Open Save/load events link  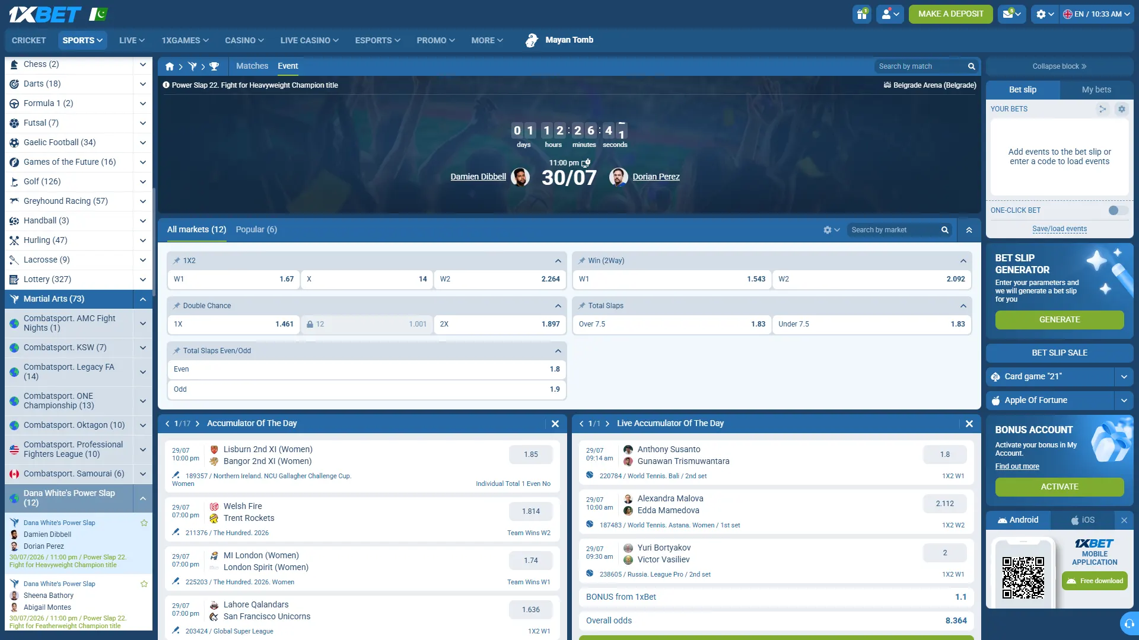1060,229
